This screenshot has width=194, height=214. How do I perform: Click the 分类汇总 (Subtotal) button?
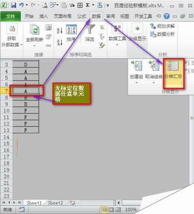(173, 74)
